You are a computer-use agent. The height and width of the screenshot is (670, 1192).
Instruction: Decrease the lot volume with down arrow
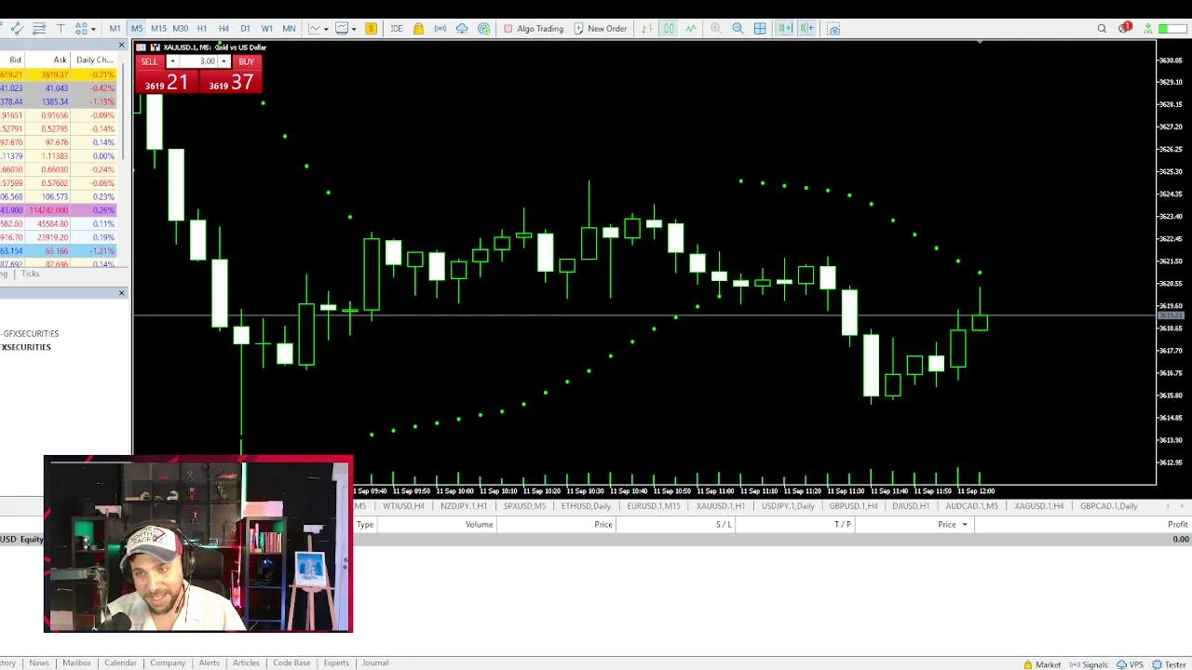click(x=172, y=62)
